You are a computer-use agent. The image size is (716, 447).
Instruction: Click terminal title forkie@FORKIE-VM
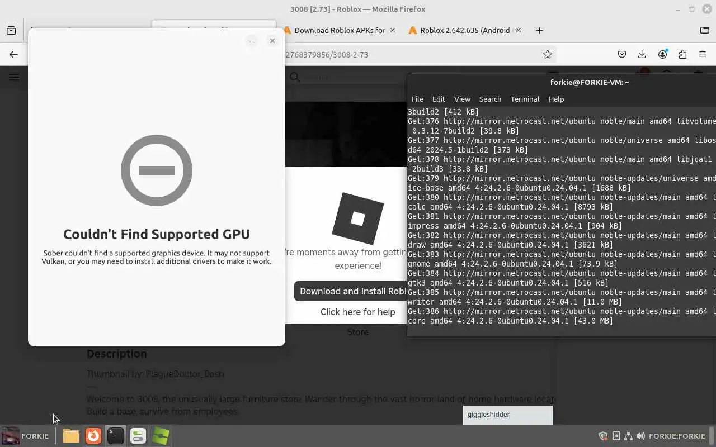(590, 82)
